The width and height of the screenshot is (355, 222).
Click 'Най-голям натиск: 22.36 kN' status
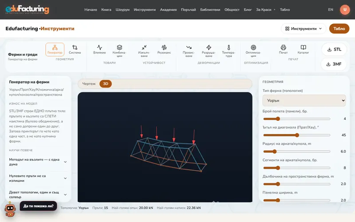click(179, 208)
